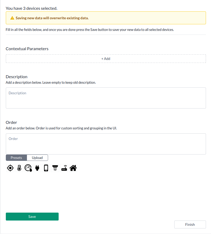Add a new contextual parameter
Image resolution: width=211 pixels, height=234 pixels.
[x=106, y=59]
